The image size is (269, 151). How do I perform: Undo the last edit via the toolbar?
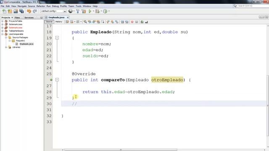29,11
